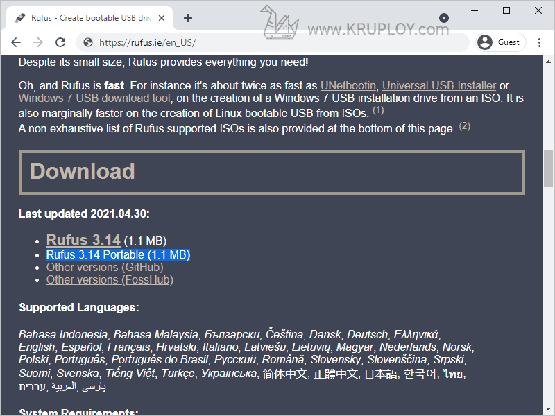Open Other versions (GitHub)
Viewport: 555px width, 416px height.
click(x=105, y=268)
